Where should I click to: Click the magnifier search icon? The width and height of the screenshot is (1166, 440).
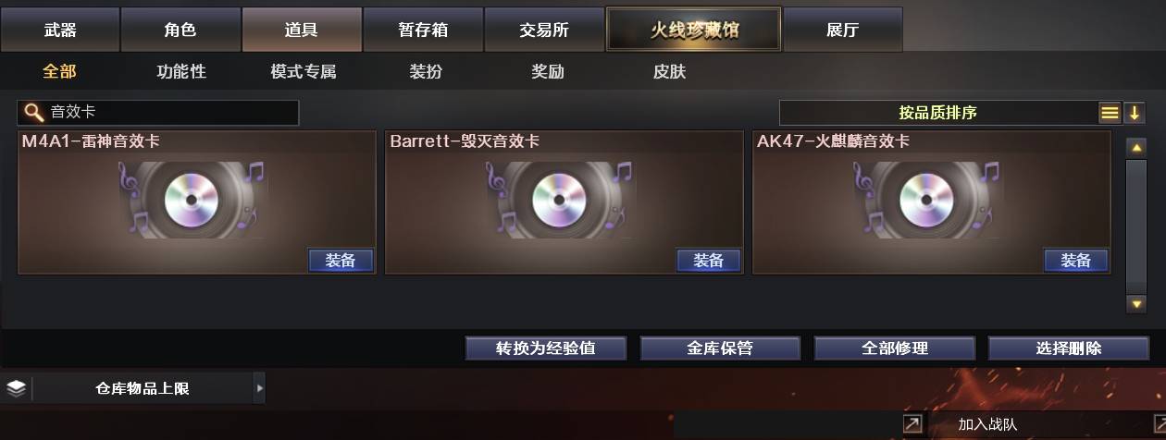(x=33, y=113)
